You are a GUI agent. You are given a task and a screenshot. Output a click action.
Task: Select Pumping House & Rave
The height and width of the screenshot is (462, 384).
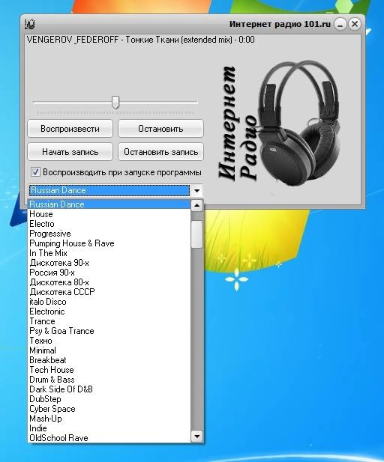(x=109, y=243)
